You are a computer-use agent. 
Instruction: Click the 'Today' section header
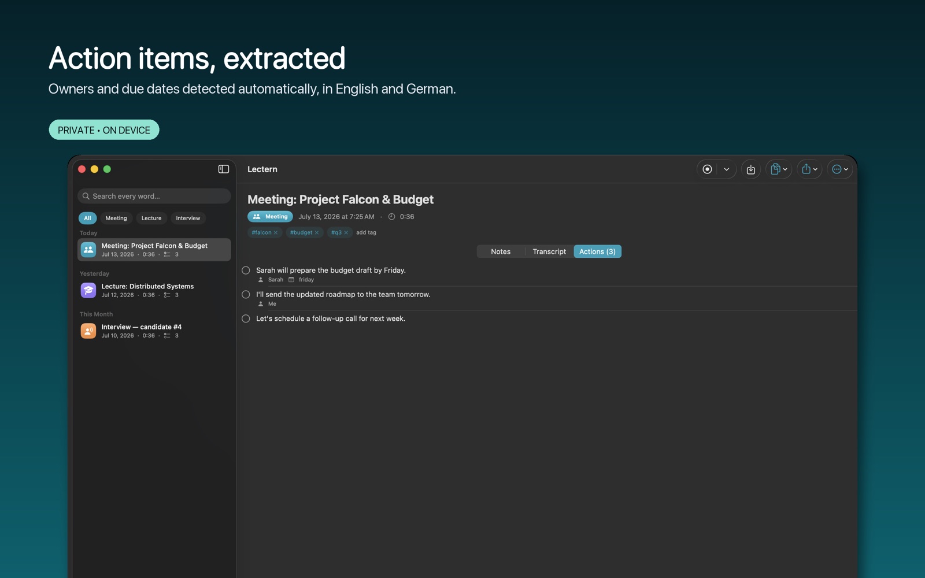(88, 233)
